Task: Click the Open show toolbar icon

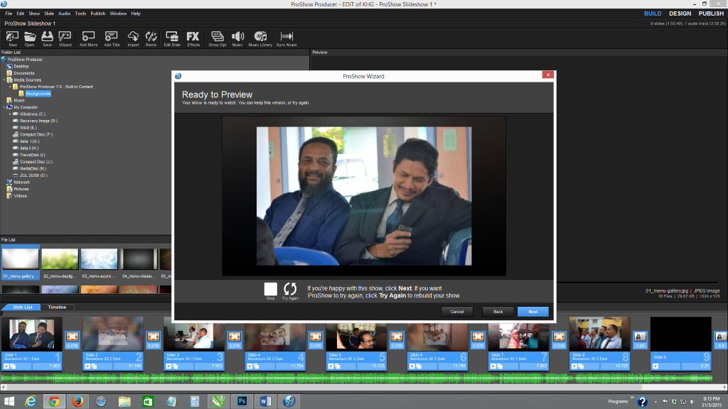Action: coord(30,38)
